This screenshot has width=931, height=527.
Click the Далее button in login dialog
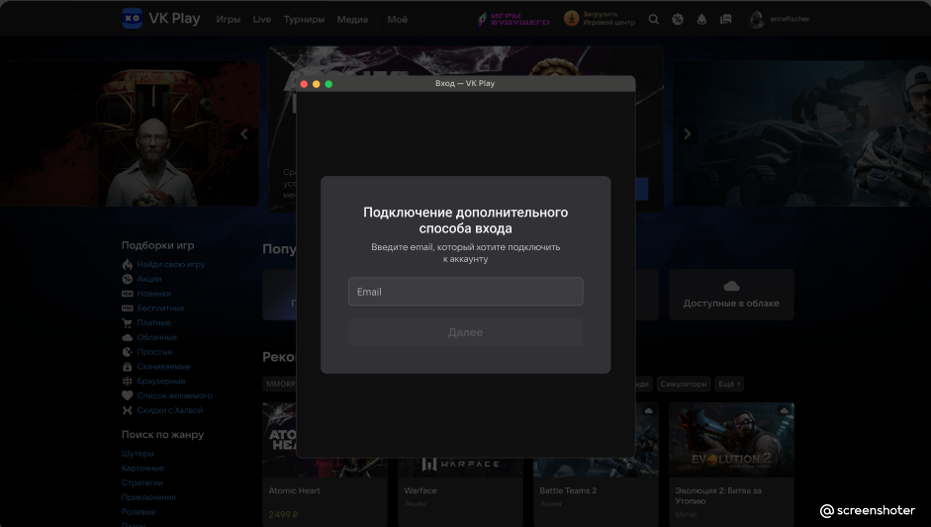[x=465, y=332]
